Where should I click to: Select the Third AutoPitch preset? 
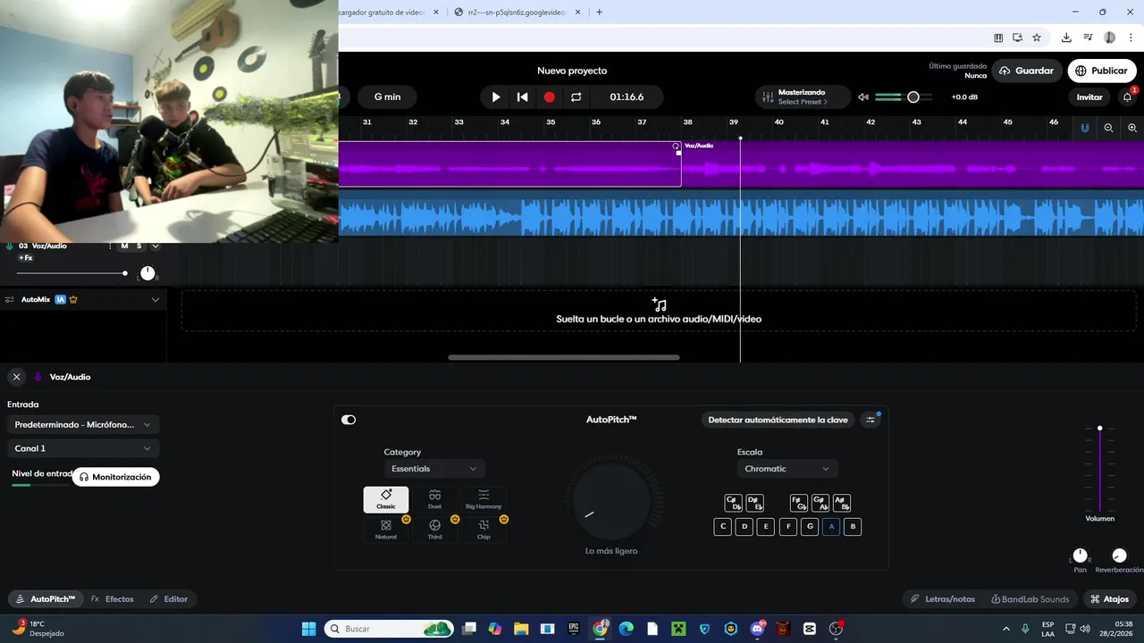[x=434, y=530]
